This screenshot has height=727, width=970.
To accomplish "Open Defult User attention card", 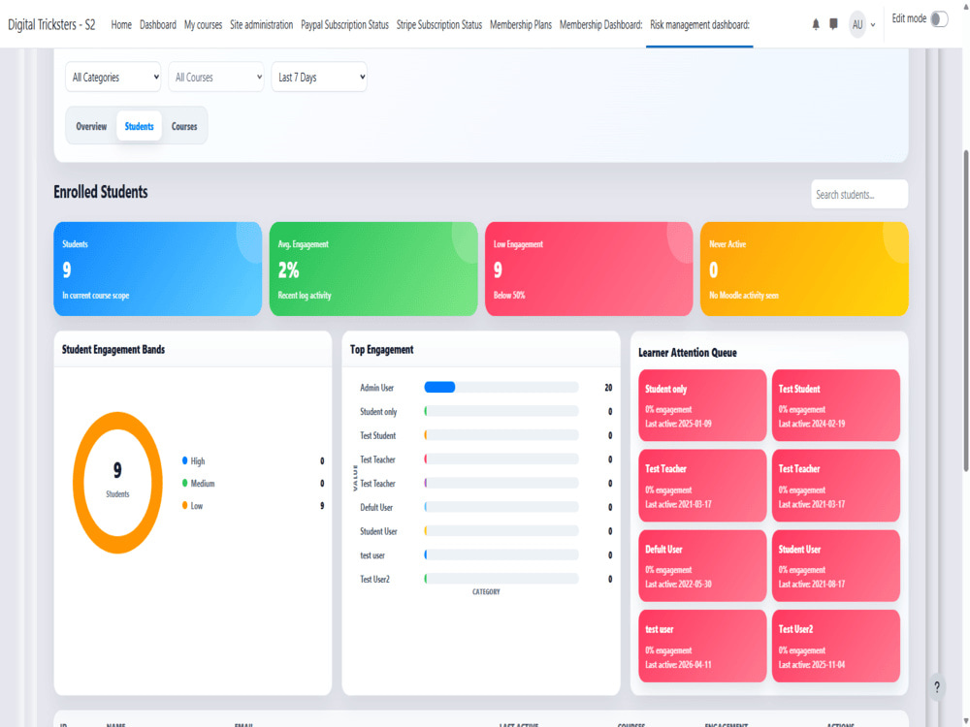I will pyautogui.click(x=702, y=566).
